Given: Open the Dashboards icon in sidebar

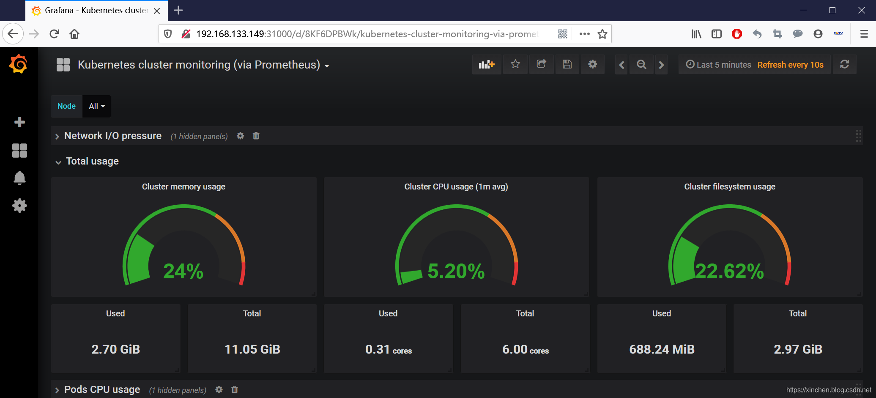Looking at the screenshot, I should click(19, 151).
